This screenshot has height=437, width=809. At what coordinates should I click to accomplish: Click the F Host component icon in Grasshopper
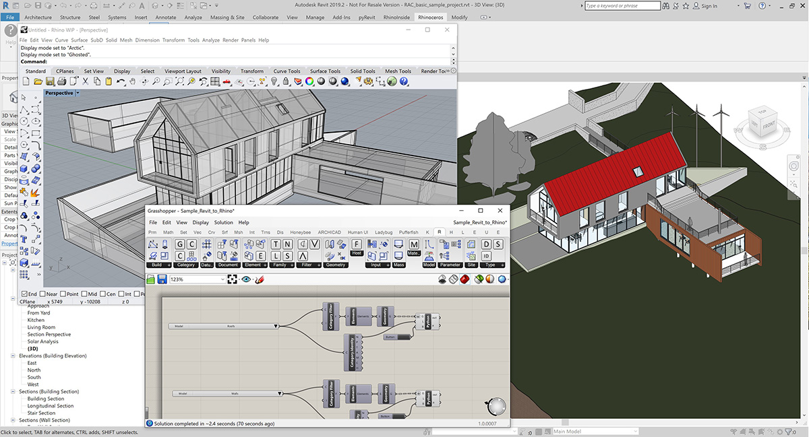(357, 244)
